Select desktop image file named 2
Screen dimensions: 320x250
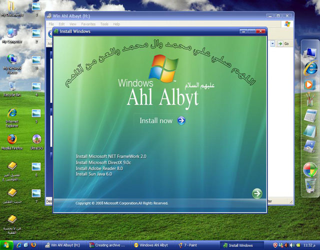point(36,36)
